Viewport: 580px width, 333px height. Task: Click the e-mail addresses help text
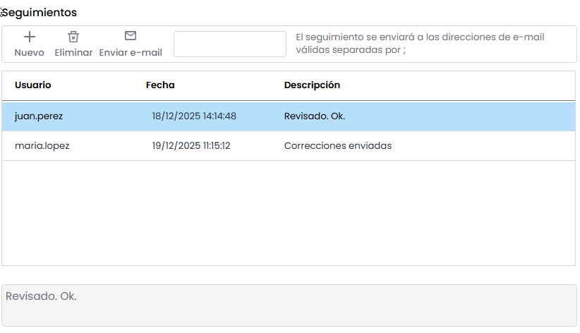coord(420,44)
